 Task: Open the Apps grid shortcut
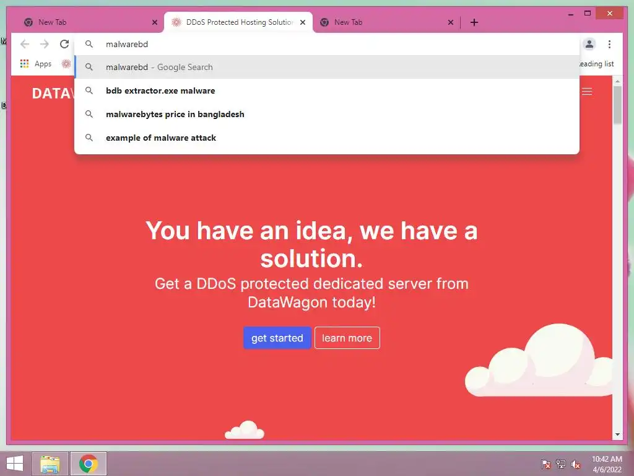click(35, 64)
